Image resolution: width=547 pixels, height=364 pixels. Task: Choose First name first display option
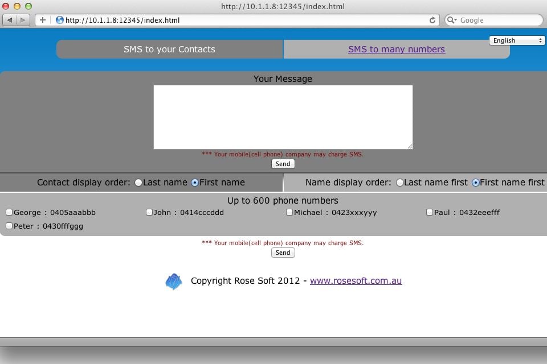[x=475, y=183]
